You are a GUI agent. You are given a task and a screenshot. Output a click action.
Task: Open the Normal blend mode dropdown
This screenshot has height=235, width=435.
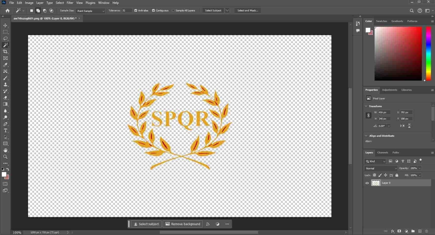(381, 168)
